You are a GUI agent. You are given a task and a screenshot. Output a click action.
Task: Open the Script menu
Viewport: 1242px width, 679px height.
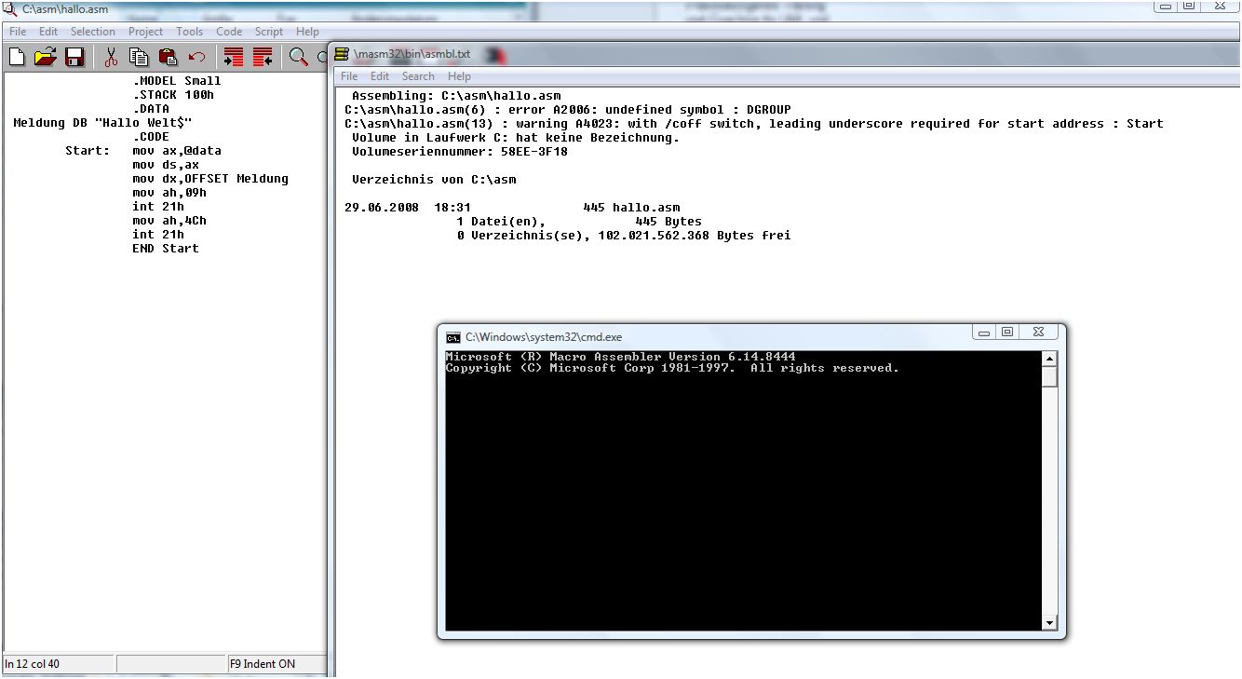[269, 32]
